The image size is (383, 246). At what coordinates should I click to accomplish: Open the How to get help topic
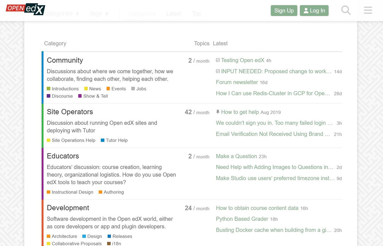240,112
